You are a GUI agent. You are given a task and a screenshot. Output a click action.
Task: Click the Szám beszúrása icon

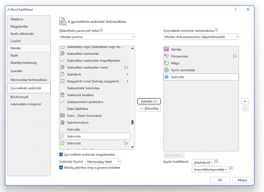click(63, 115)
